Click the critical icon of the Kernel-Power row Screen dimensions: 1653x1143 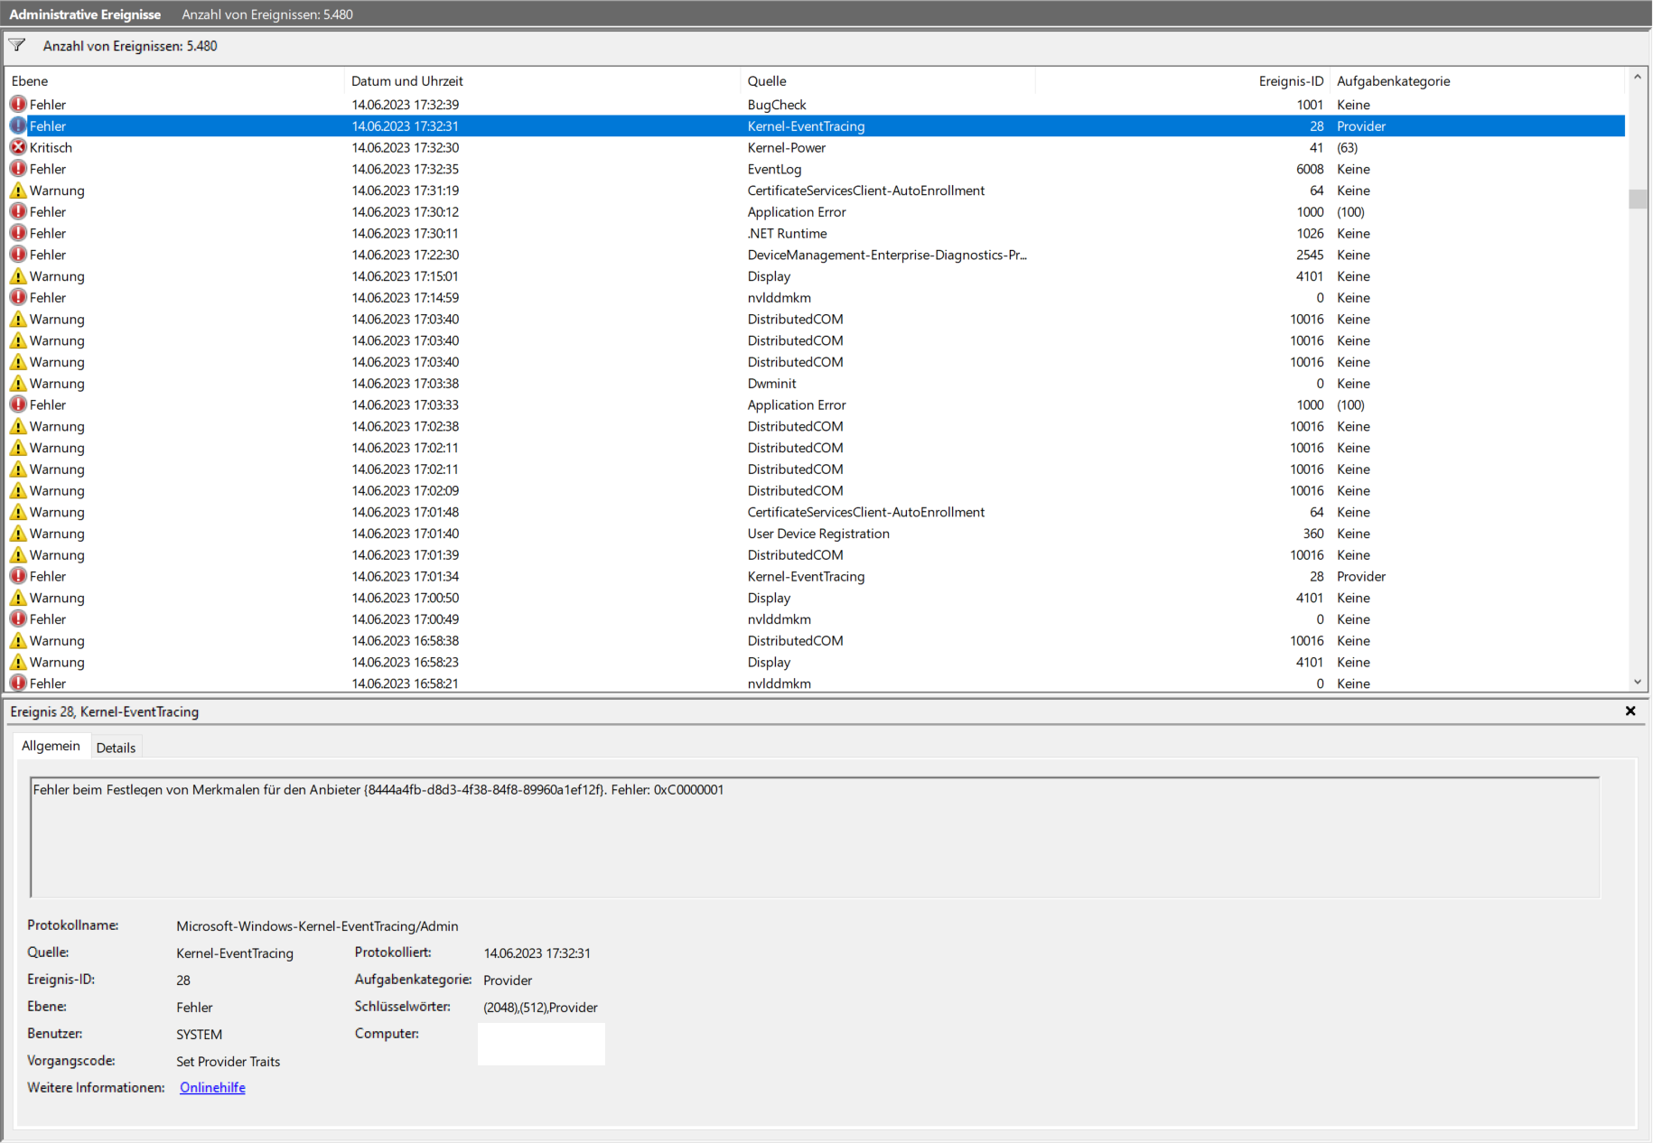pyautogui.click(x=18, y=147)
